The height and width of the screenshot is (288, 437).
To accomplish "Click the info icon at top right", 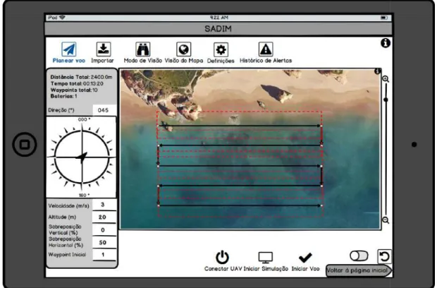I will [x=386, y=43].
